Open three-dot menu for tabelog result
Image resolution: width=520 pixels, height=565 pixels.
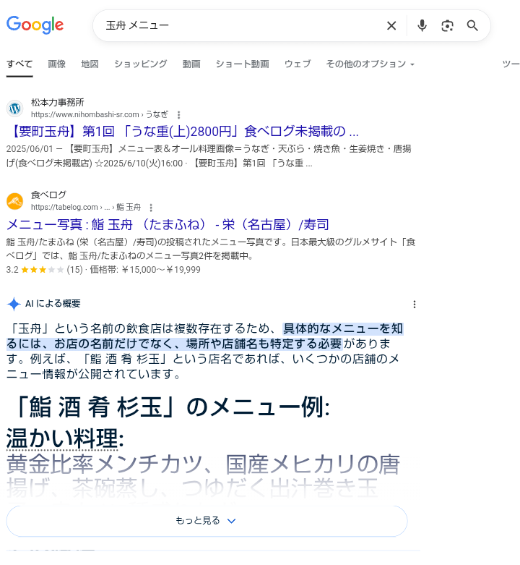click(151, 208)
